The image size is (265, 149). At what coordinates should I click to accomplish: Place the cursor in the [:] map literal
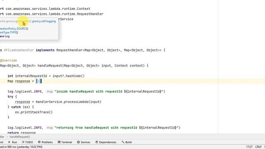(39, 81)
